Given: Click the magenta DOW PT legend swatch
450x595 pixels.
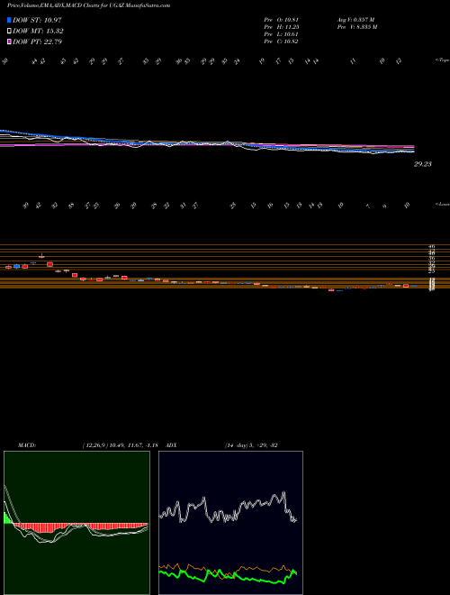Looking at the screenshot, I should click(x=10, y=41).
